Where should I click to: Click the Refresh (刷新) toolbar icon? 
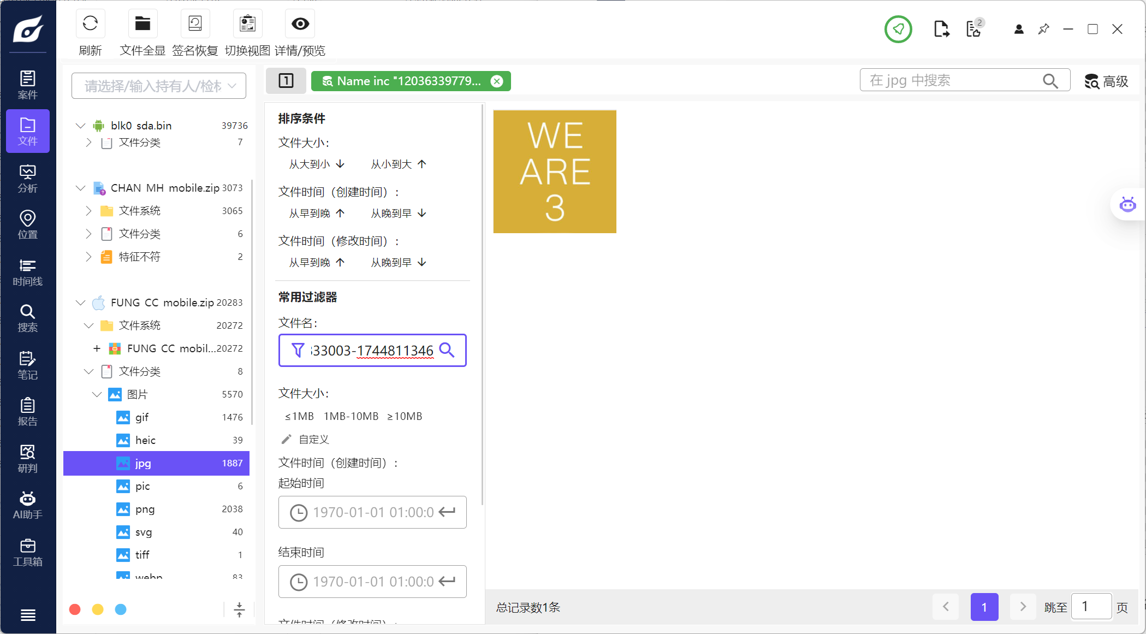tap(90, 24)
